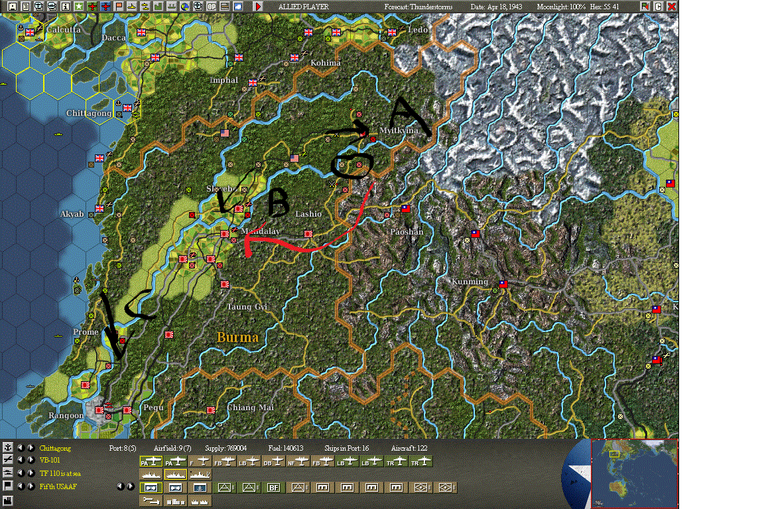The image size is (764, 509).
Task: Click the green industry icon in top toolbar
Action: click(157, 7)
